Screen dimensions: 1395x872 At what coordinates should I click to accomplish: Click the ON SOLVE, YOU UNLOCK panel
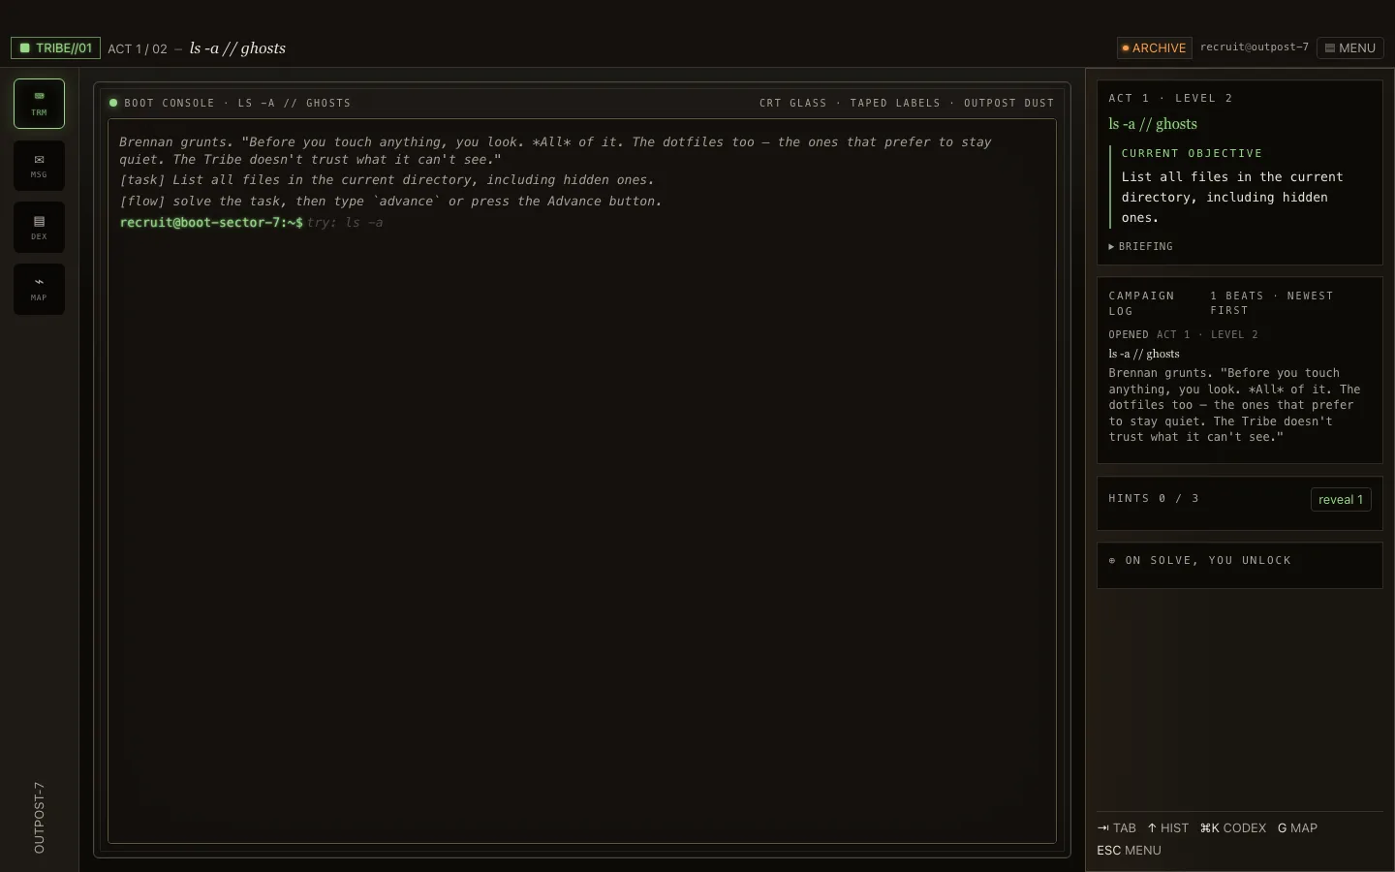1239,565
